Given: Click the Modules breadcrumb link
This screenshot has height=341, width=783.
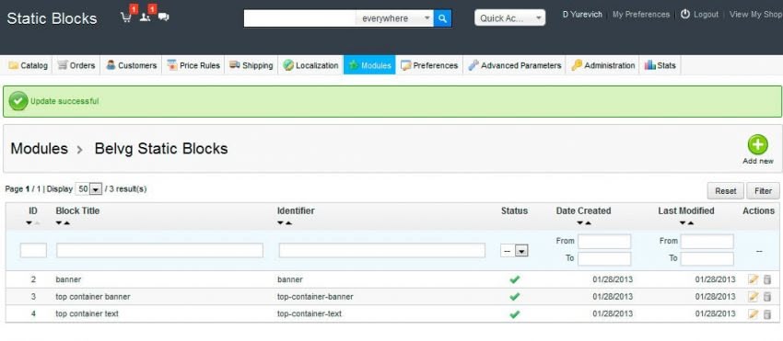Looking at the screenshot, I should pyautogui.click(x=39, y=149).
